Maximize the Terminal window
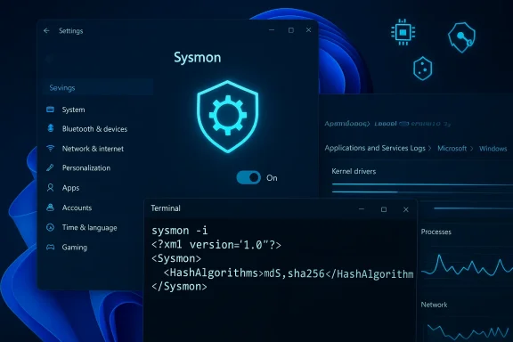The image size is (513, 342). pos(384,209)
